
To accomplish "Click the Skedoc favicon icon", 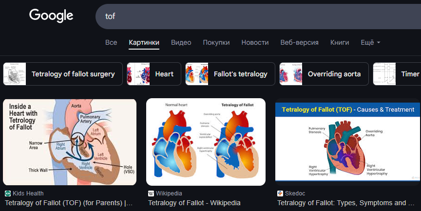I will [280, 193].
